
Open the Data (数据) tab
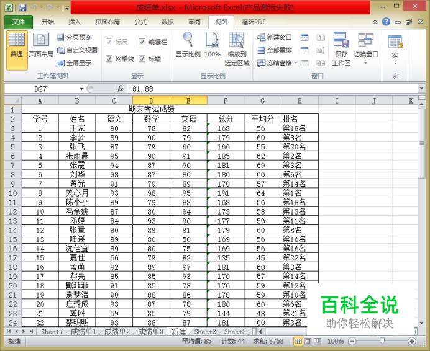pyautogui.click(x=167, y=22)
